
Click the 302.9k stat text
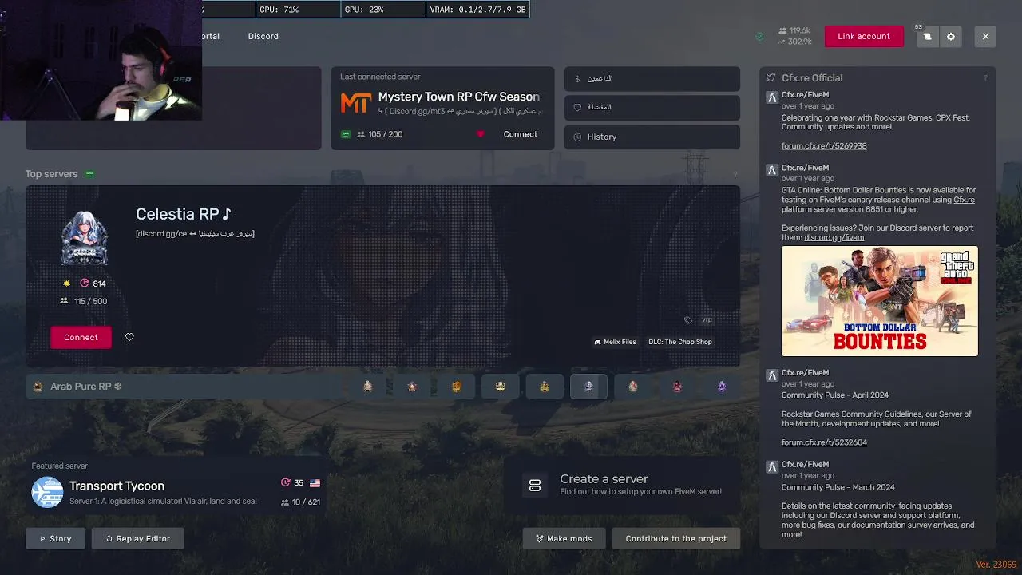coord(794,42)
